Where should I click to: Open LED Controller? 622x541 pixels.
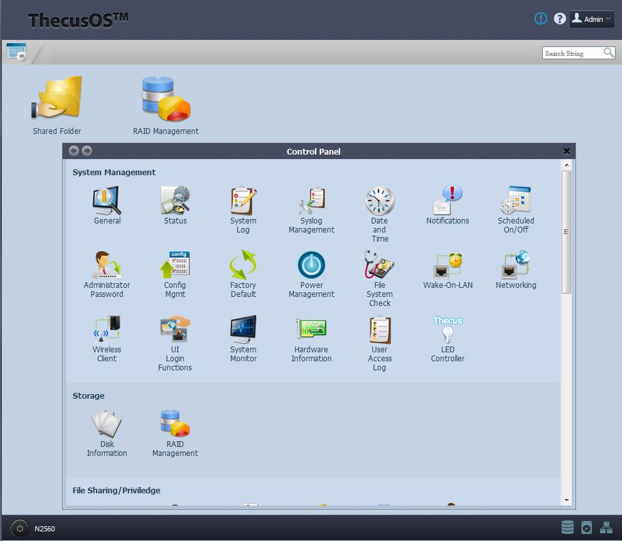(448, 338)
